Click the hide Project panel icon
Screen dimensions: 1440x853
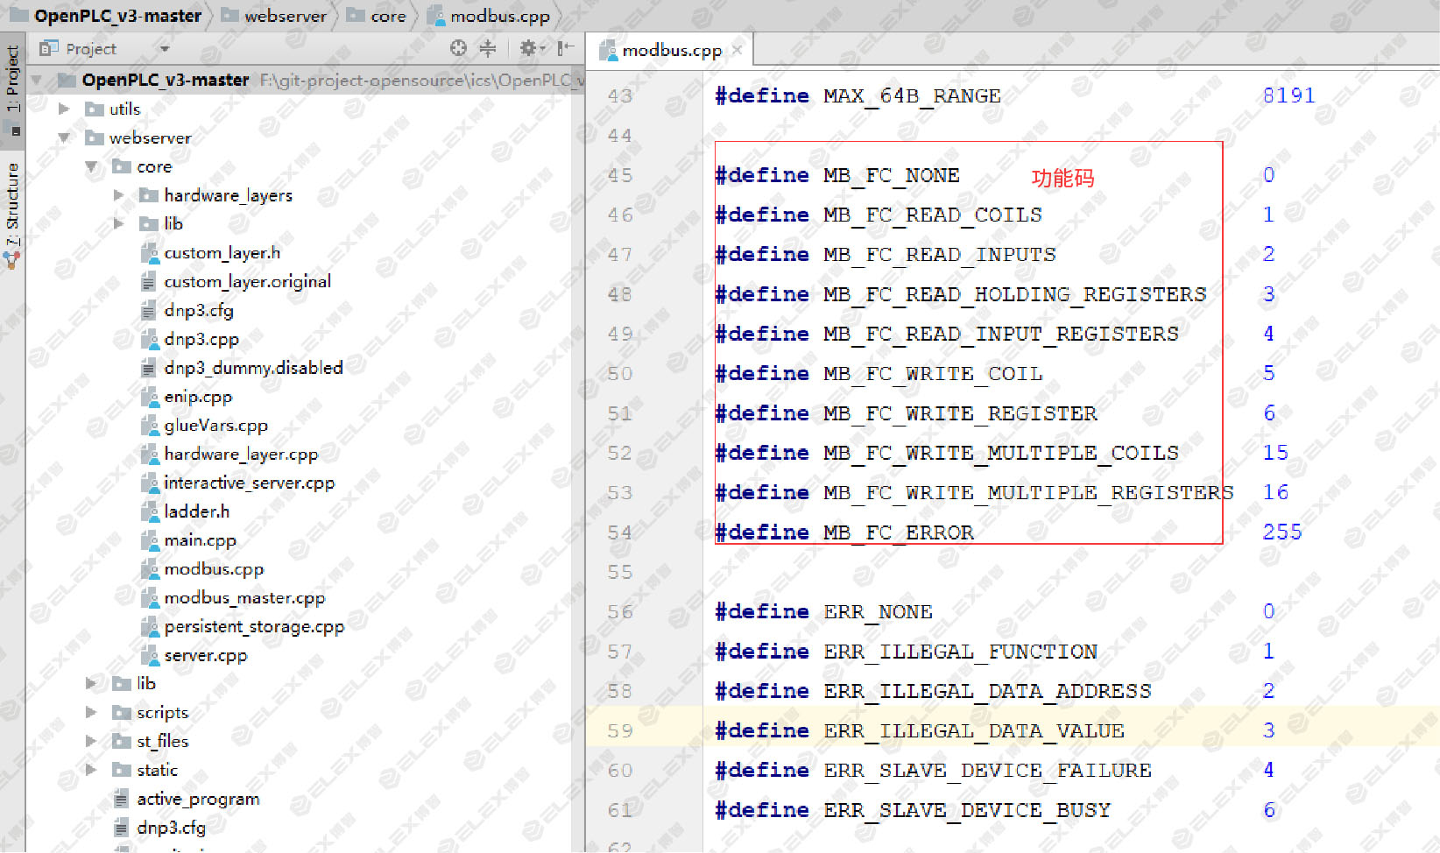coord(566,48)
